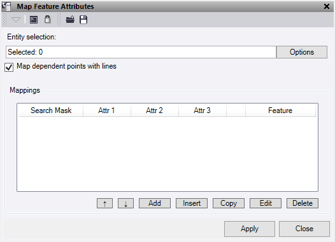Delete the selected mapping
The width and height of the screenshot is (335, 242).
point(303,203)
